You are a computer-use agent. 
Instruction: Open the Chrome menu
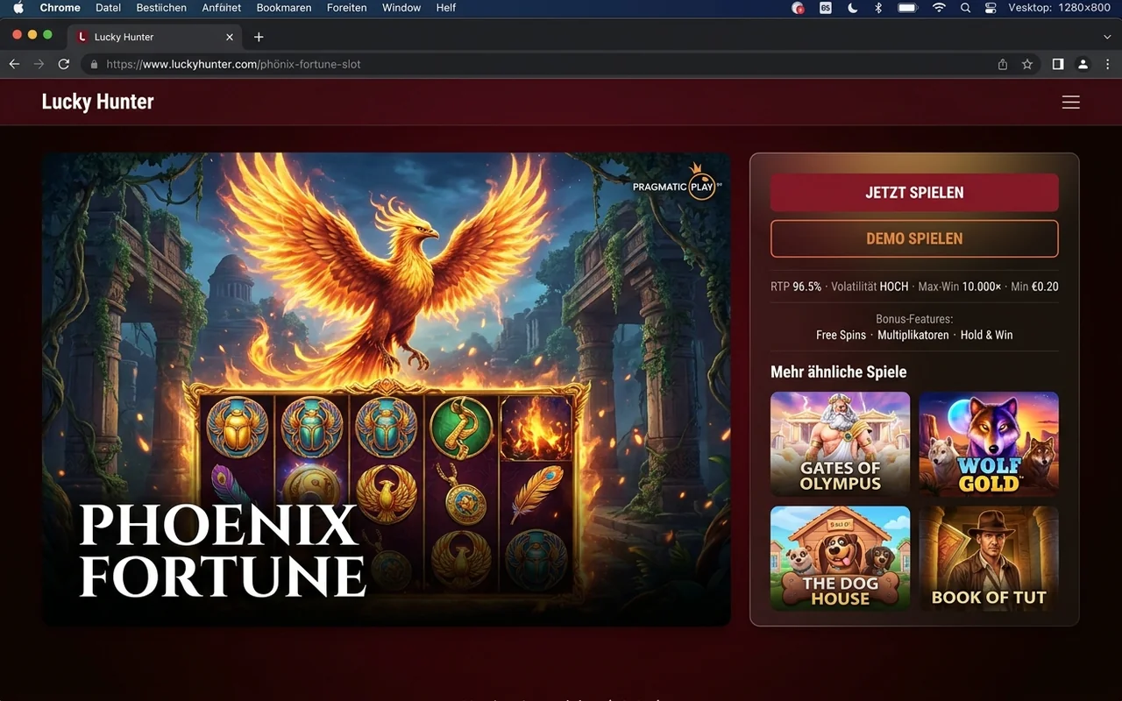coord(60,8)
